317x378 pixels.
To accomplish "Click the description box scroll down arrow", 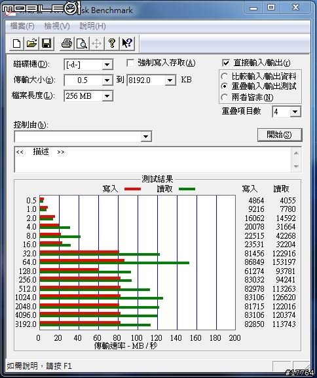I will point(297,166).
